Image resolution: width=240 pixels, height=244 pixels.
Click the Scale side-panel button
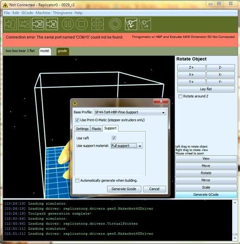click(206, 187)
